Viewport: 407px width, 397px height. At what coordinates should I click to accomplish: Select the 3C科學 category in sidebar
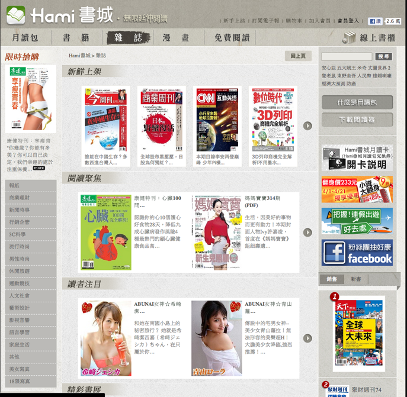(31, 234)
